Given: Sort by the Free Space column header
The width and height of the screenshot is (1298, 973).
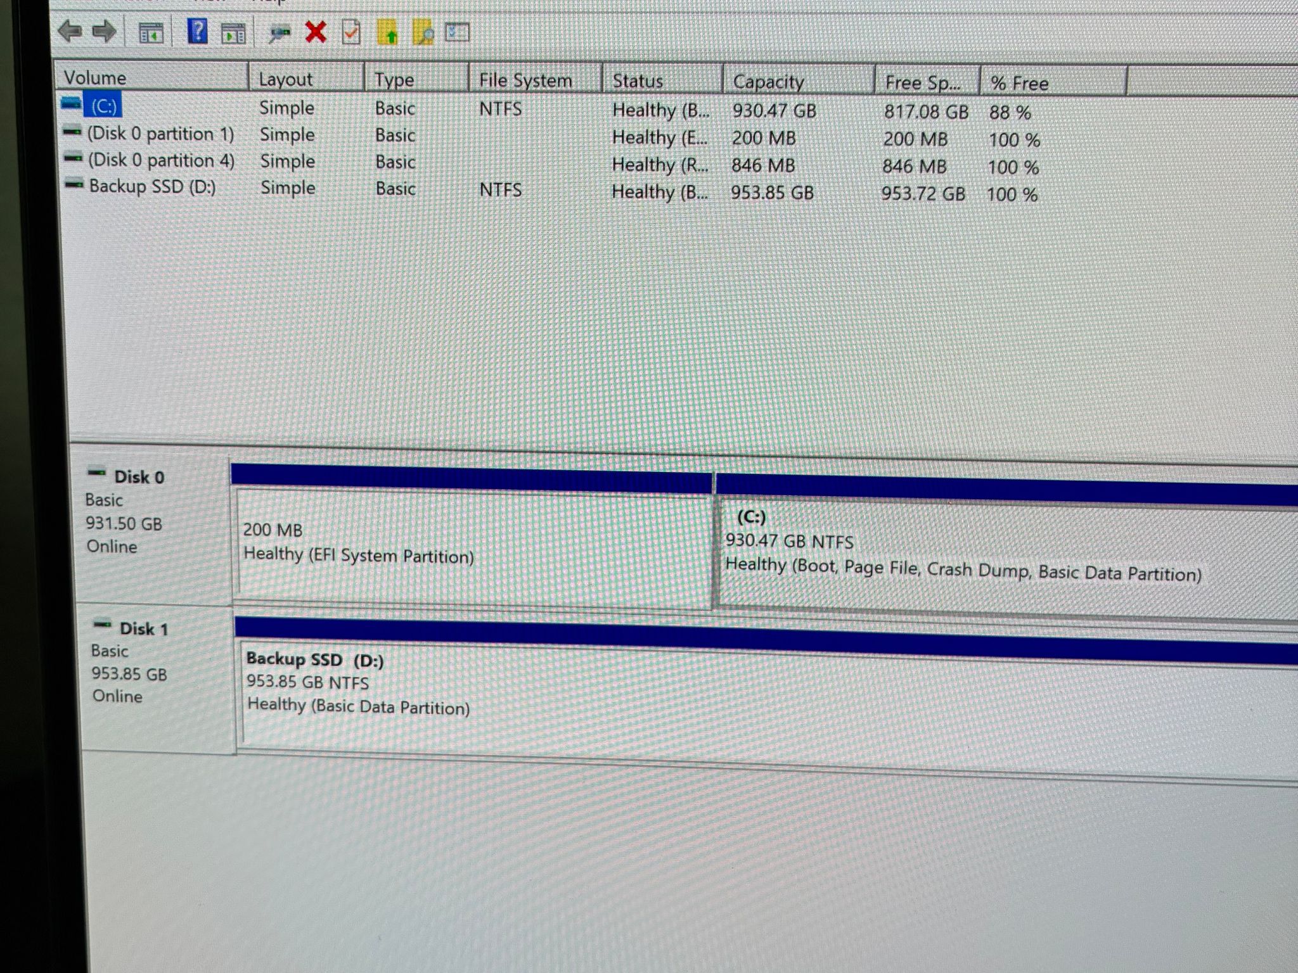Looking at the screenshot, I should pos(928,82).
